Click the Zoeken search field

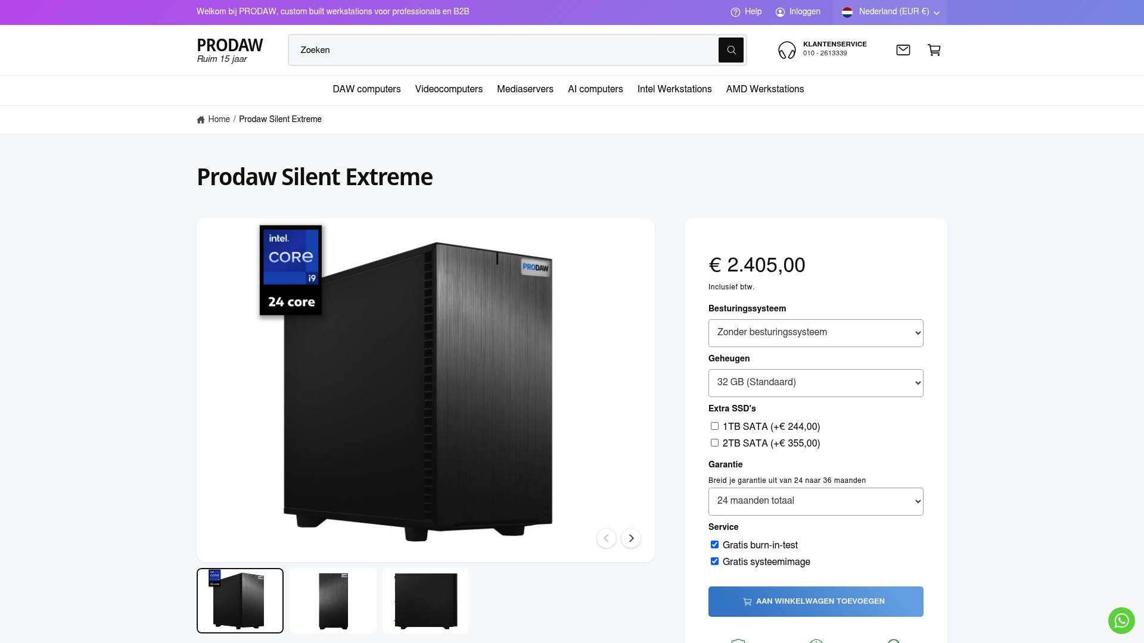coord(503,50)
